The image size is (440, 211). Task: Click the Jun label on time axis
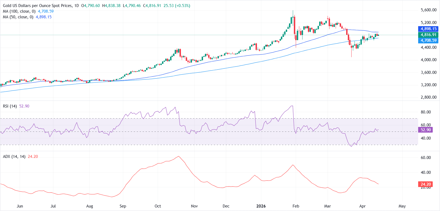pos(20,206)
